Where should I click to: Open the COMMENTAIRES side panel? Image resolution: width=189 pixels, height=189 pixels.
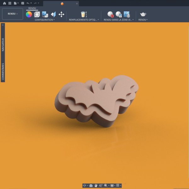click(x=3, y=72)
